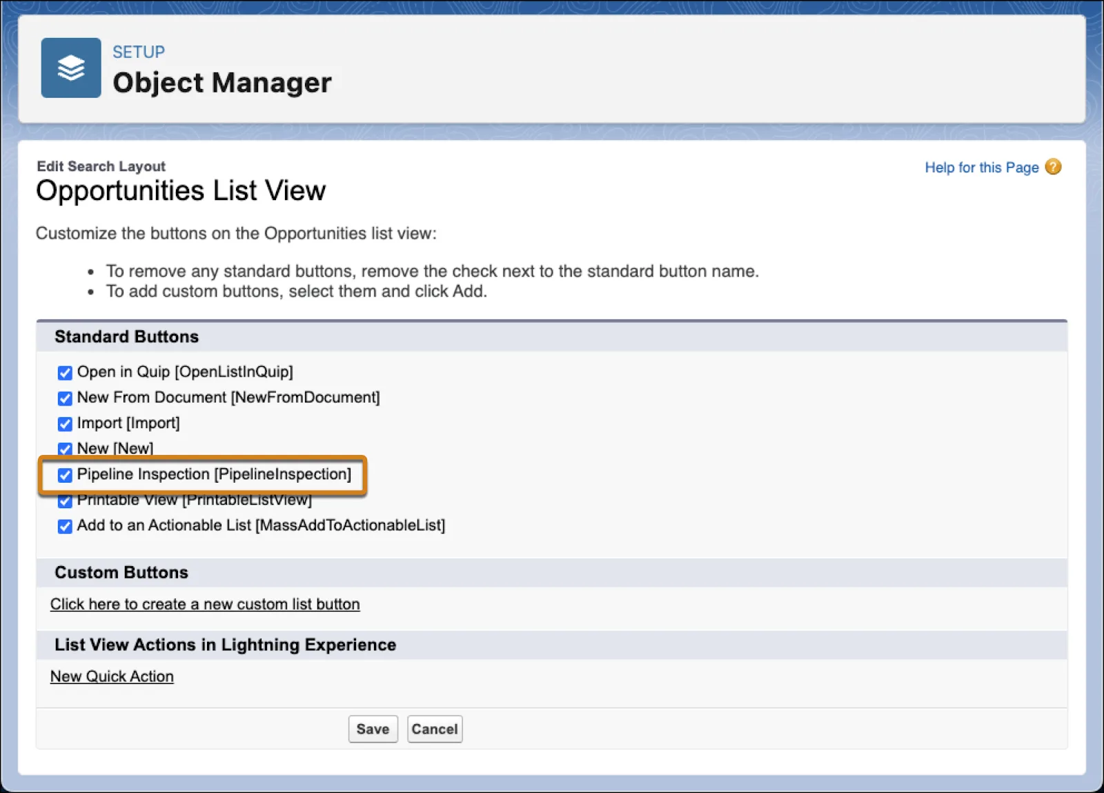Open the help question mark icon
Viewport: 1104px width, 793px height.
pos(1053,167)
